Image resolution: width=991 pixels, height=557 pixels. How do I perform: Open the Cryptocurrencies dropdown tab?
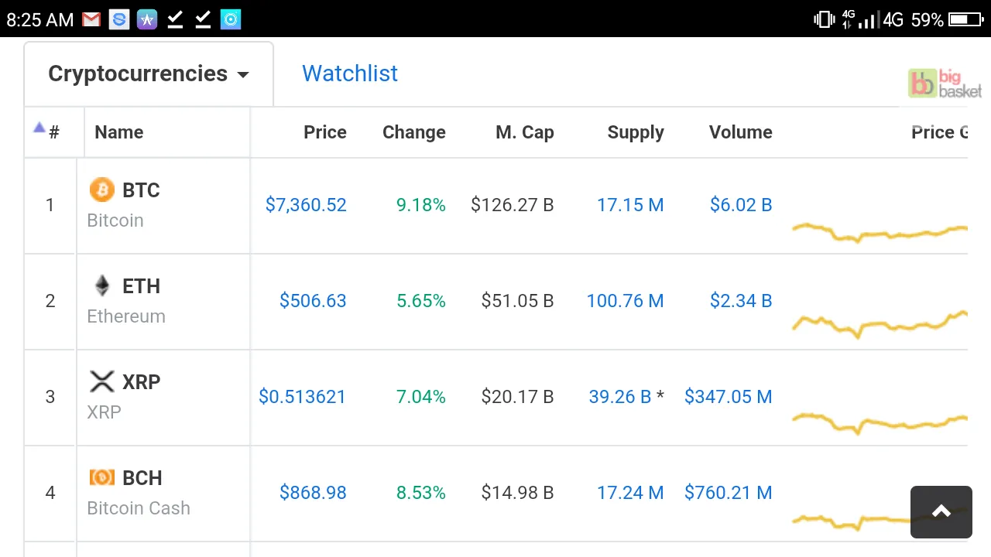click(x=149, y=73)
